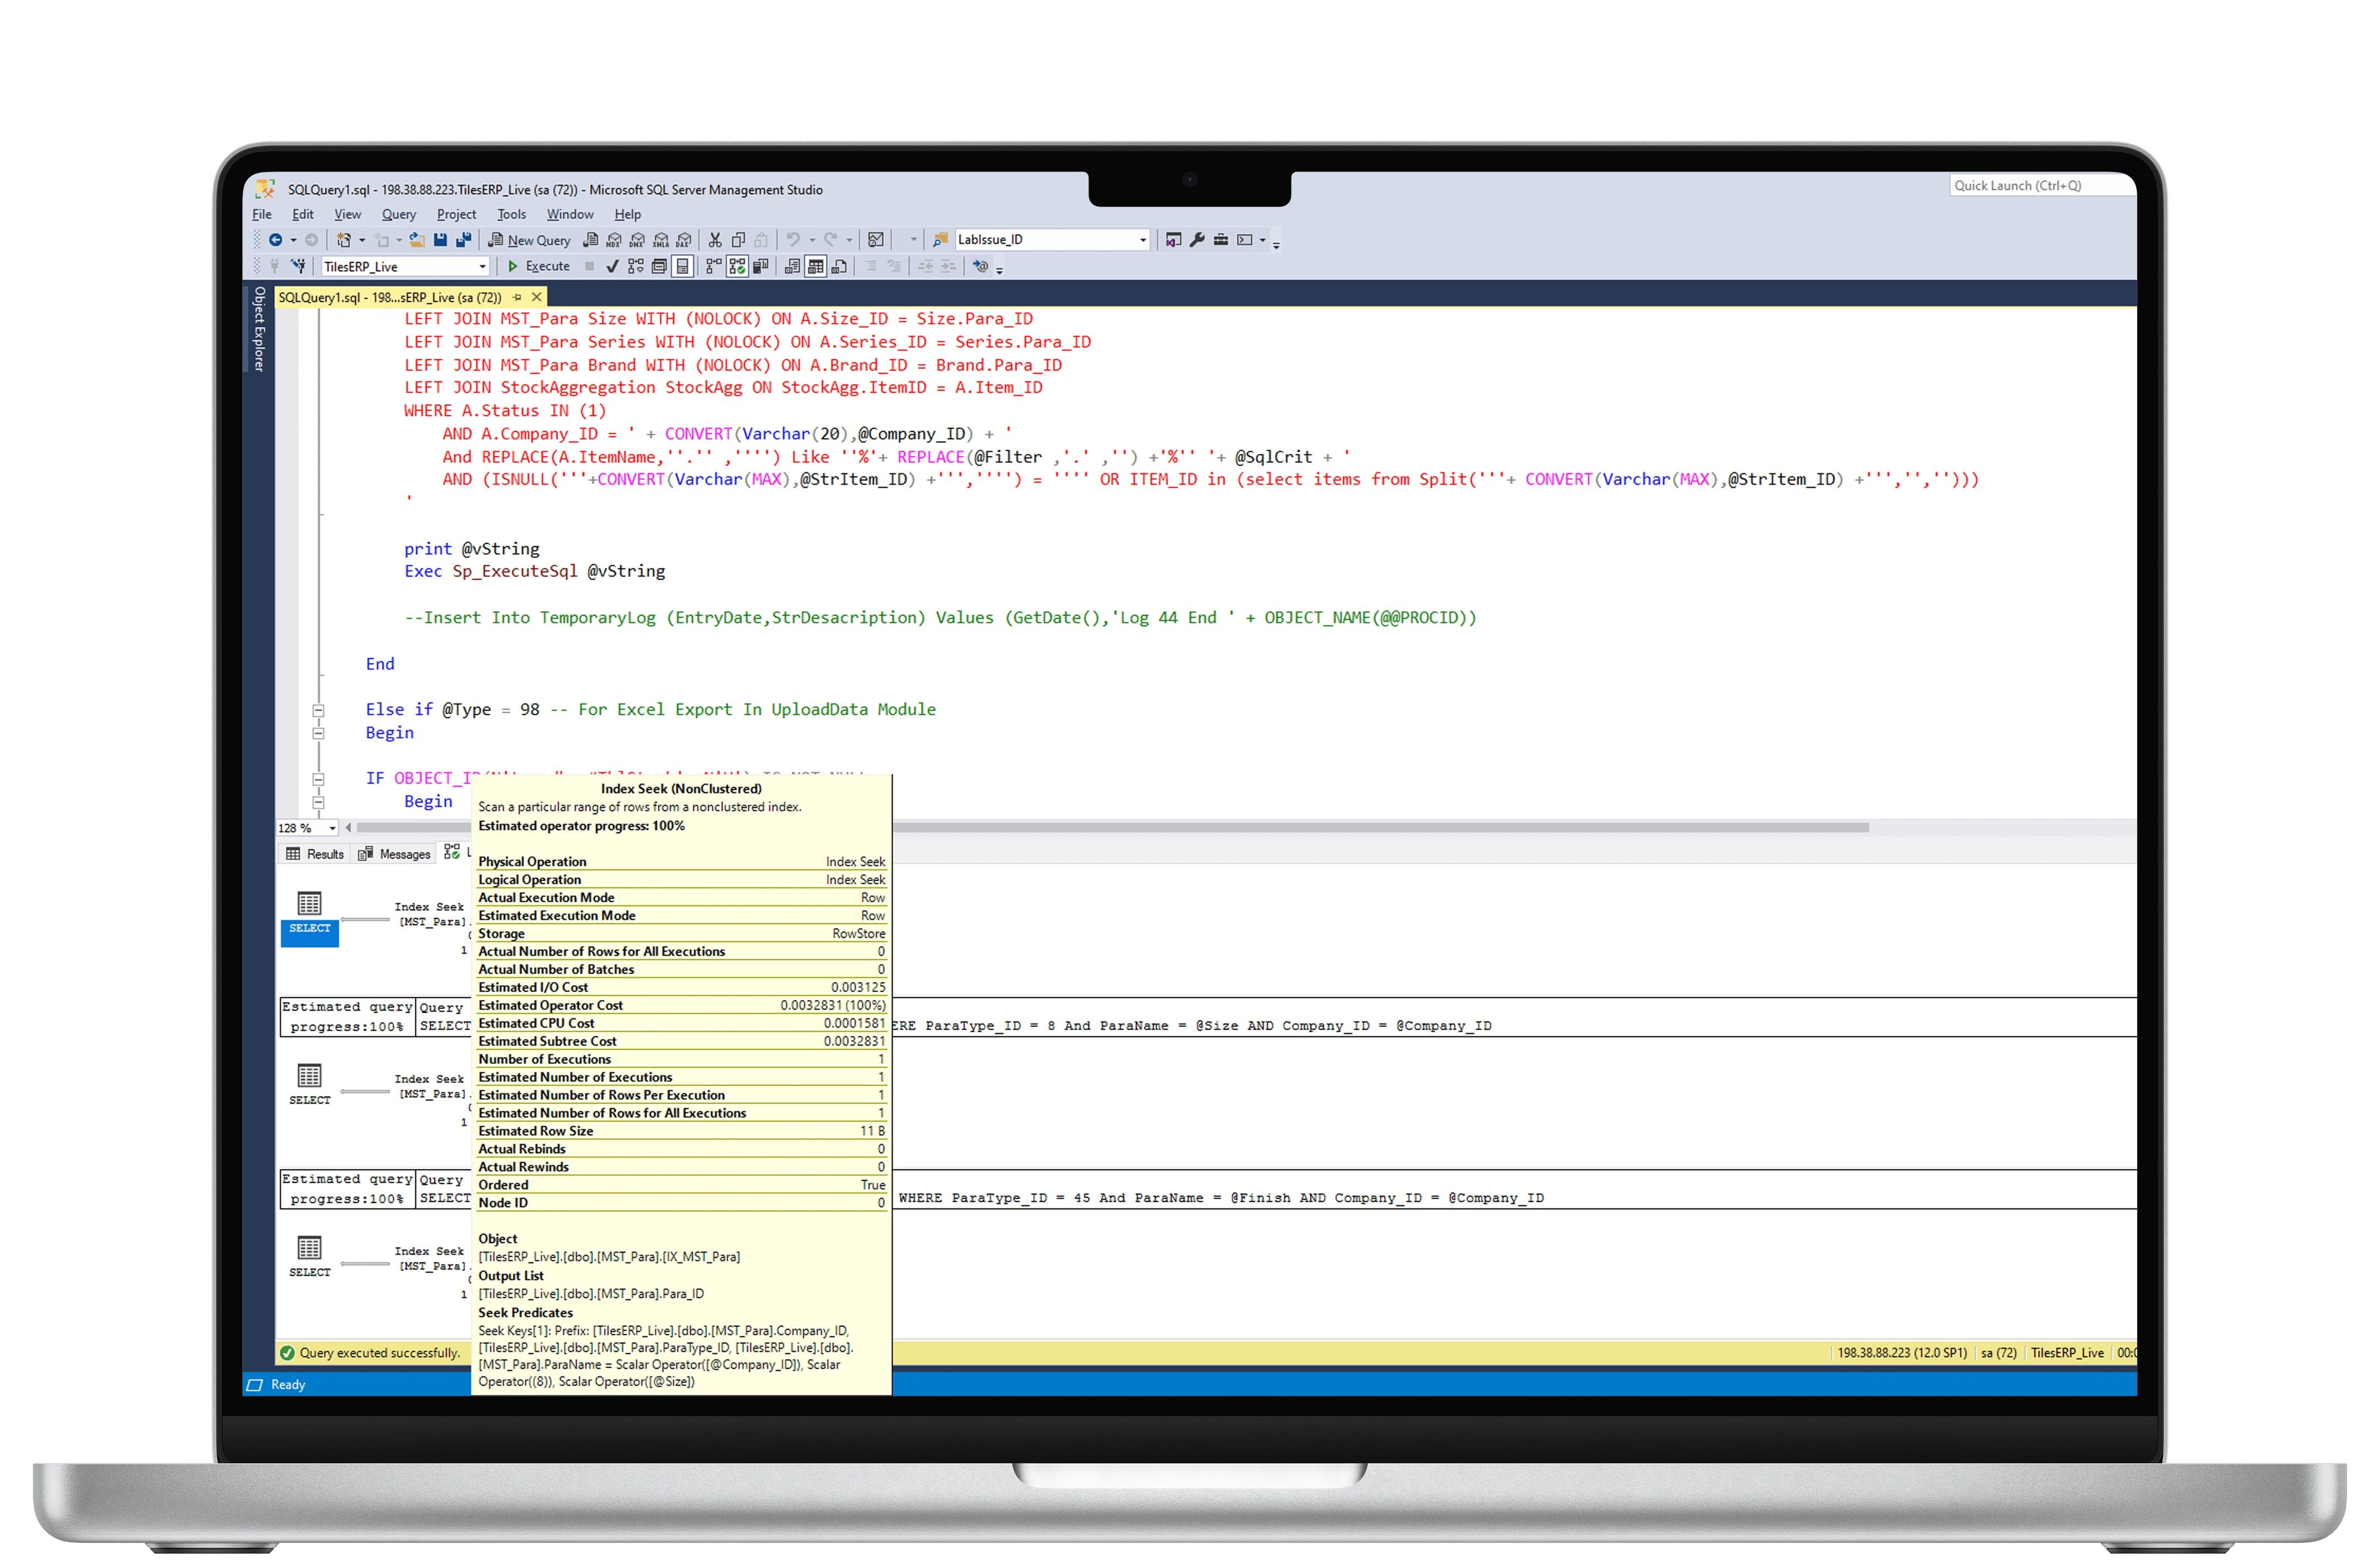This screenshot has height=1568, width=2380.
Task: Click the Display Estimated Execution Plan icon
Action: point(636,266)
